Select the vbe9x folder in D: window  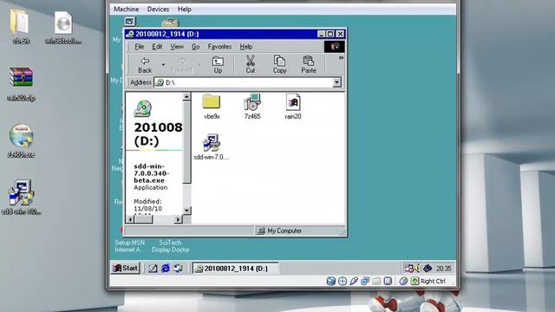pos(212,107)
